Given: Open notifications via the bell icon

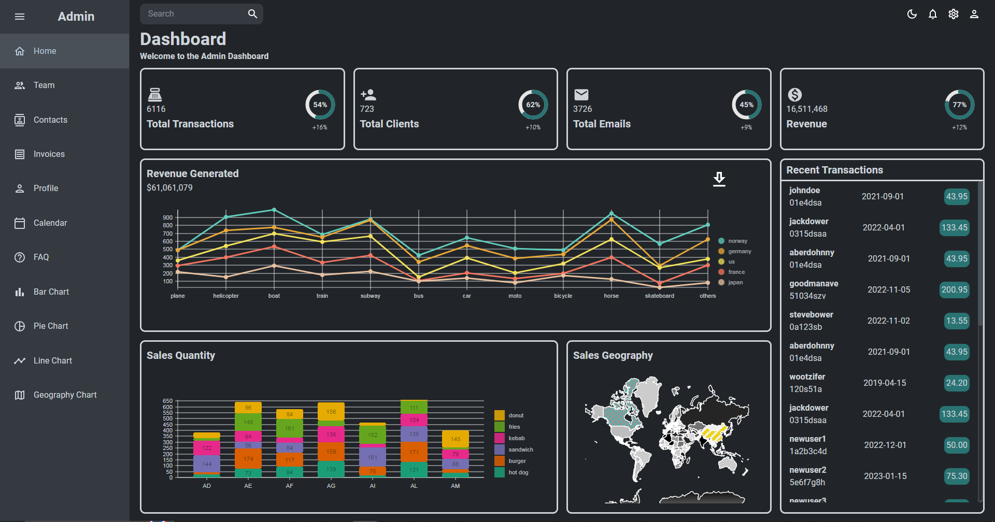Looking at the screenshot, I should pyautogui.click(x=933, y=14).
